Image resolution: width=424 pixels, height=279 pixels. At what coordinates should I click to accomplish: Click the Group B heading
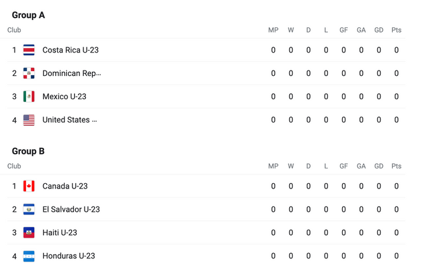coord(29,151)
